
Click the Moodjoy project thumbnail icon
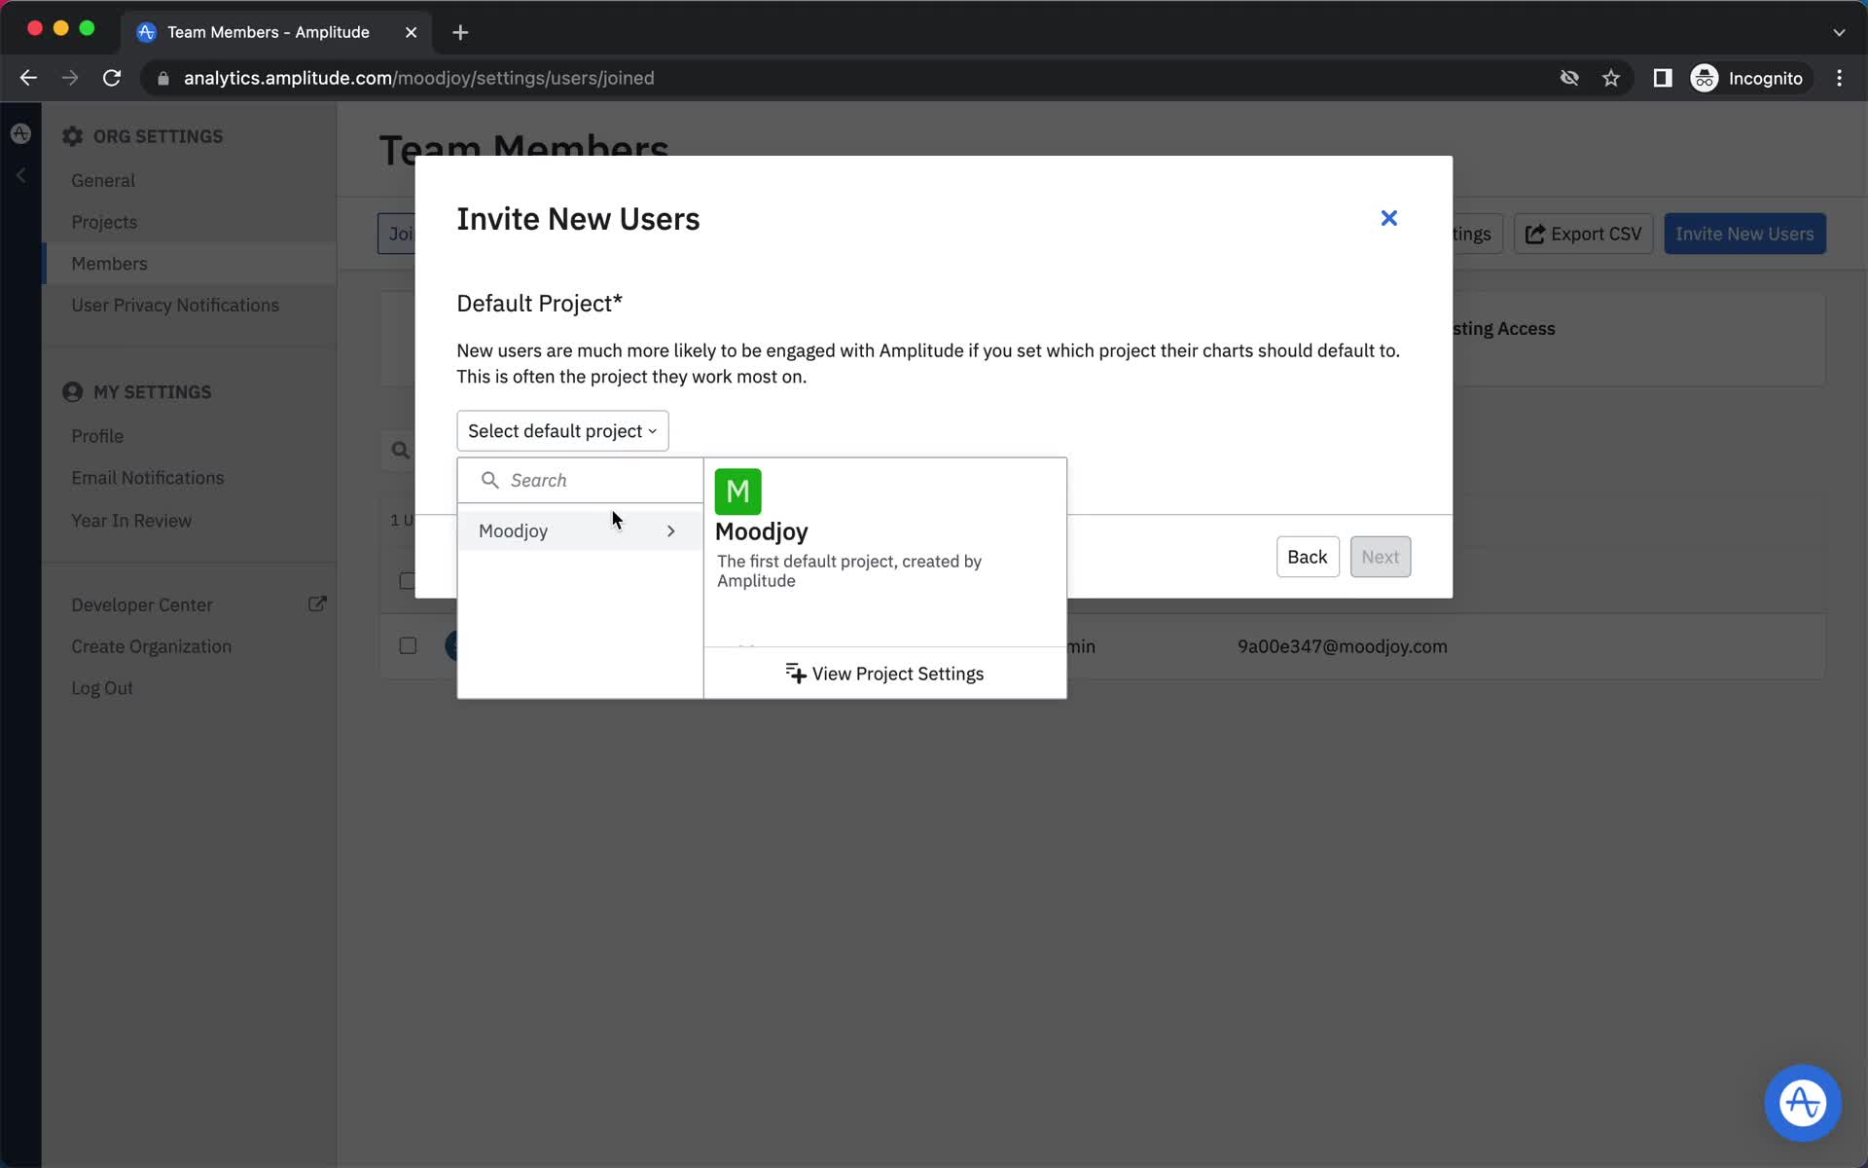[x=738, y=492]
